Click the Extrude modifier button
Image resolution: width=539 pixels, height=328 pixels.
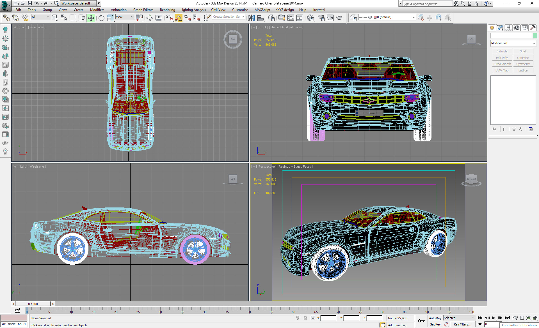(x=502, y=51)
